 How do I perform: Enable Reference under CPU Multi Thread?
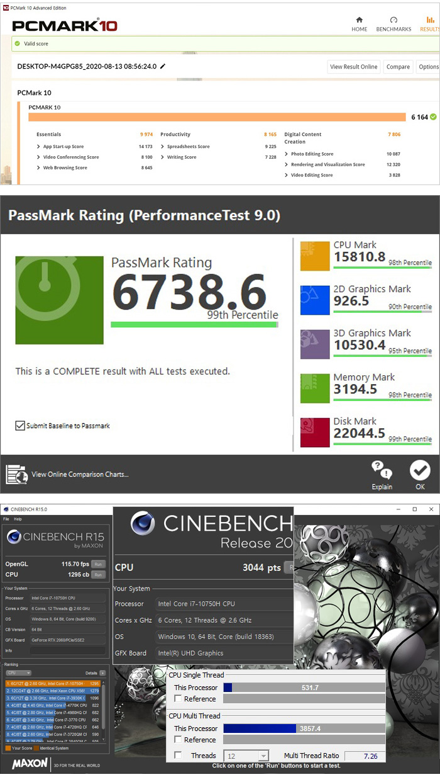[x=178, y=740]
